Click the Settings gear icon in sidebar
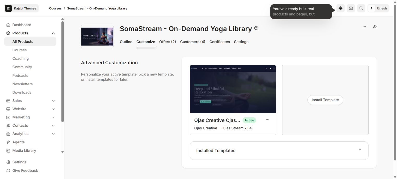397x179 pixels. (x=8, y=162)
